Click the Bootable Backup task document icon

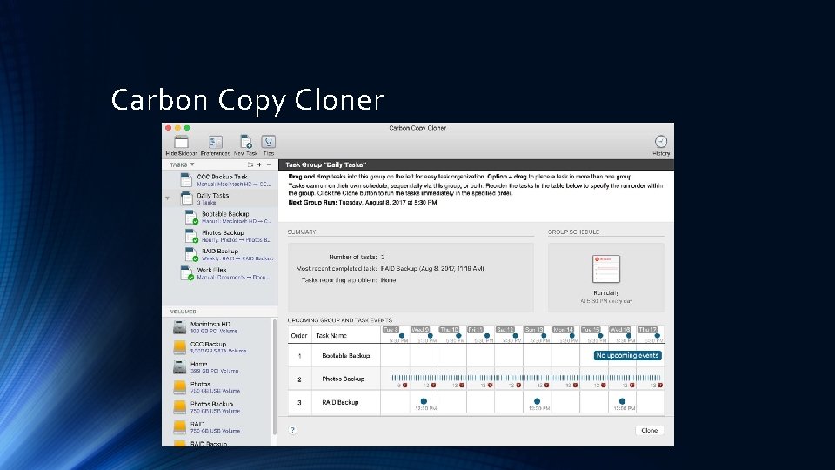tap(191, 217)
